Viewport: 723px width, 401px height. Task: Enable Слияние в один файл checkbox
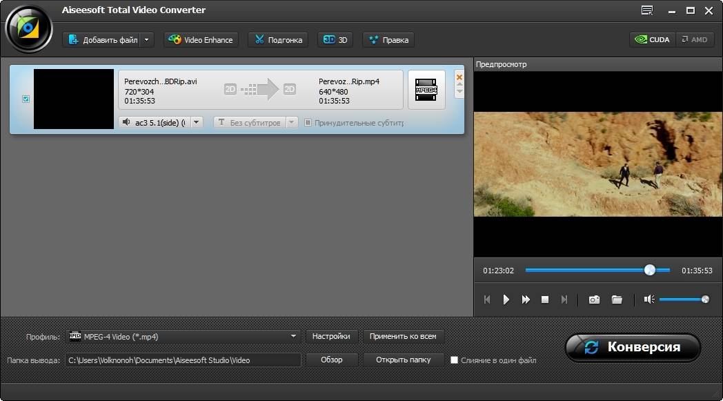[x=454, y=360]
